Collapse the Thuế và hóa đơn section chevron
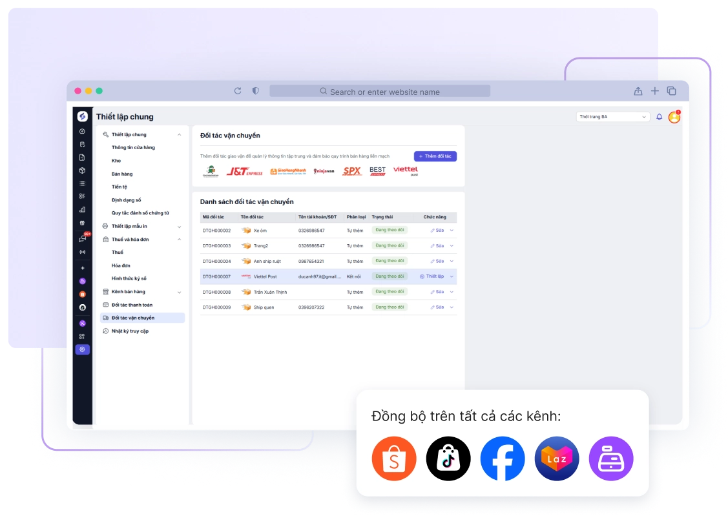This screenshot has height=516, width=728. click(x=179, y=240)
